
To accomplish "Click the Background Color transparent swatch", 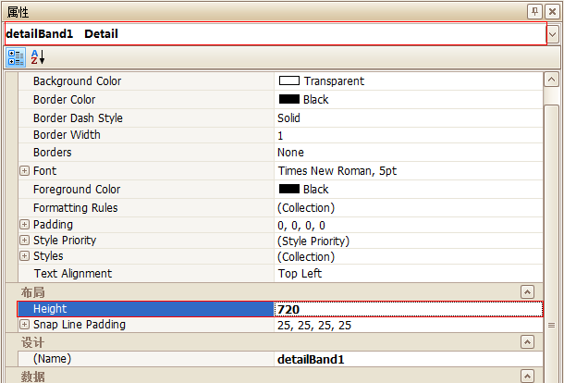I will [x=289, y=81].
